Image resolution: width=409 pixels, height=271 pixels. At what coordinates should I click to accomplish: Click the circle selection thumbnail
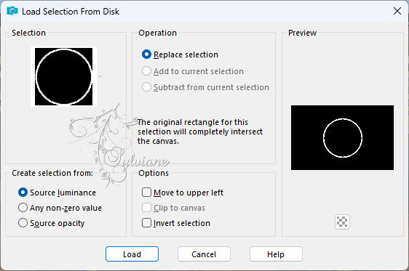[x=63, y=76]
